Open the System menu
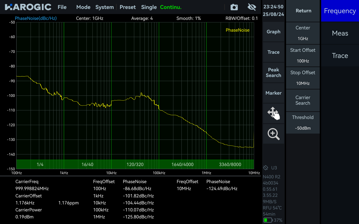The image size is (359, 224). pos(104,7)
